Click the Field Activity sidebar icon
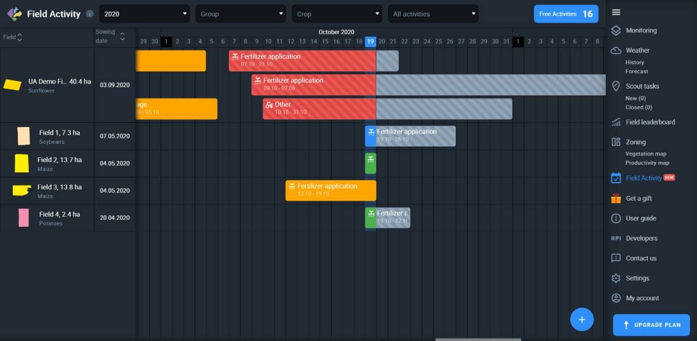 [616, 178]
